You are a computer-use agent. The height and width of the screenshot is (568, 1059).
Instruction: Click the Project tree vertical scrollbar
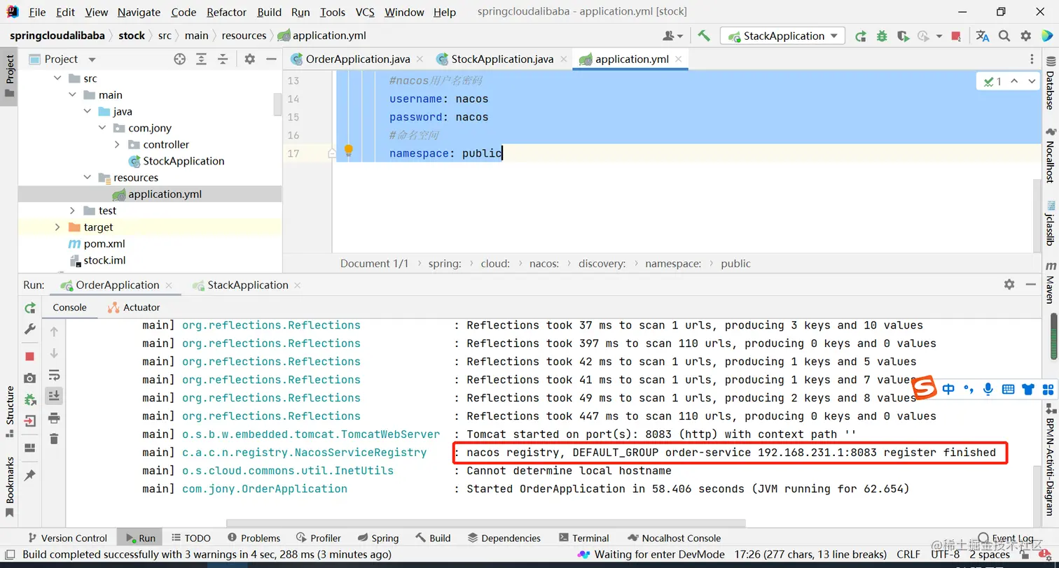[x=277, y=105]
